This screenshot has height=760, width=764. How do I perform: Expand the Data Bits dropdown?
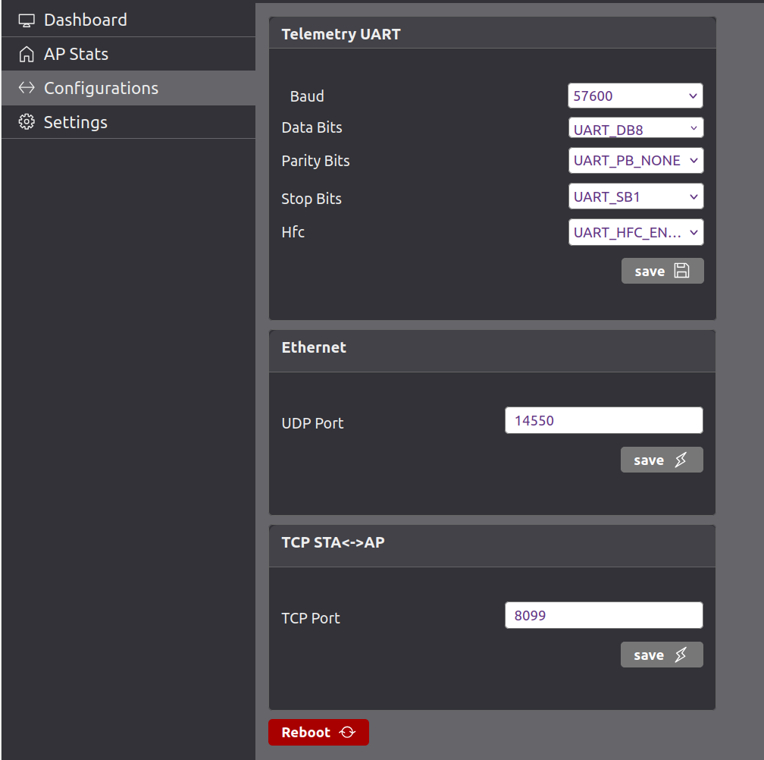click(635, 129)
